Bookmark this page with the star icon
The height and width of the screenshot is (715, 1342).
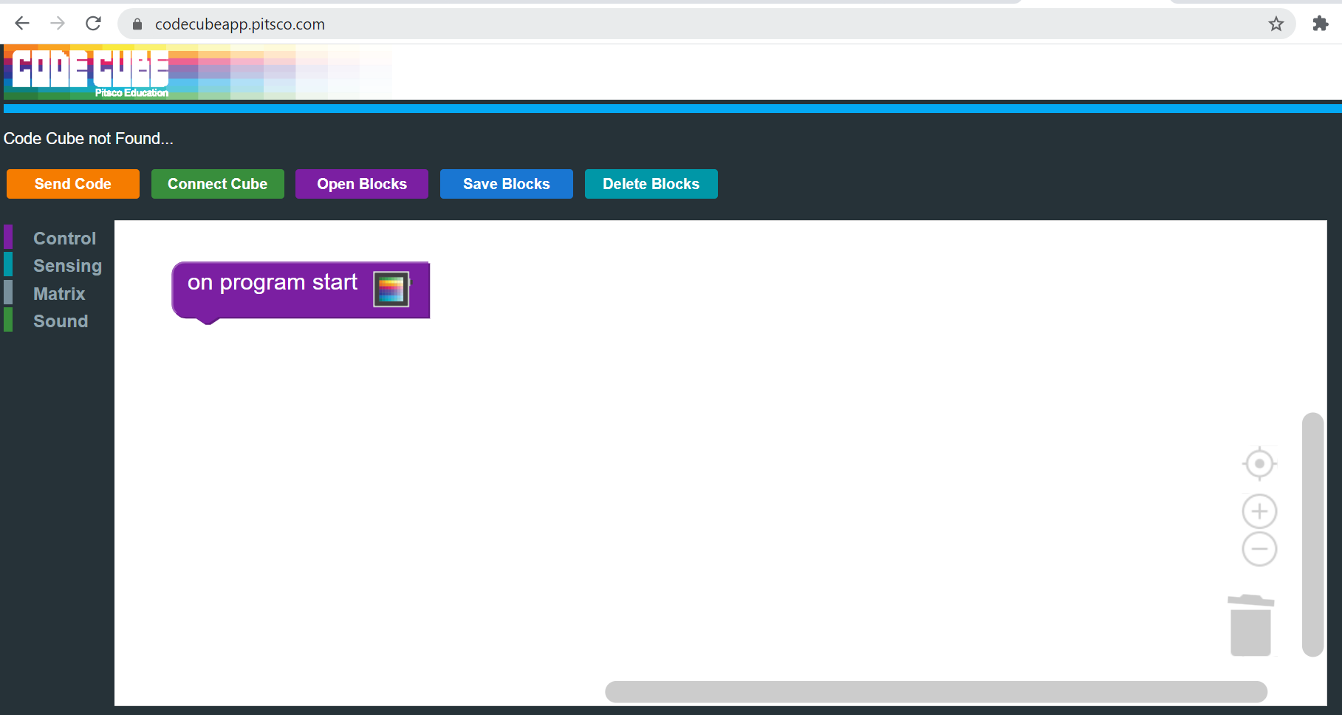pos(1276,24)
